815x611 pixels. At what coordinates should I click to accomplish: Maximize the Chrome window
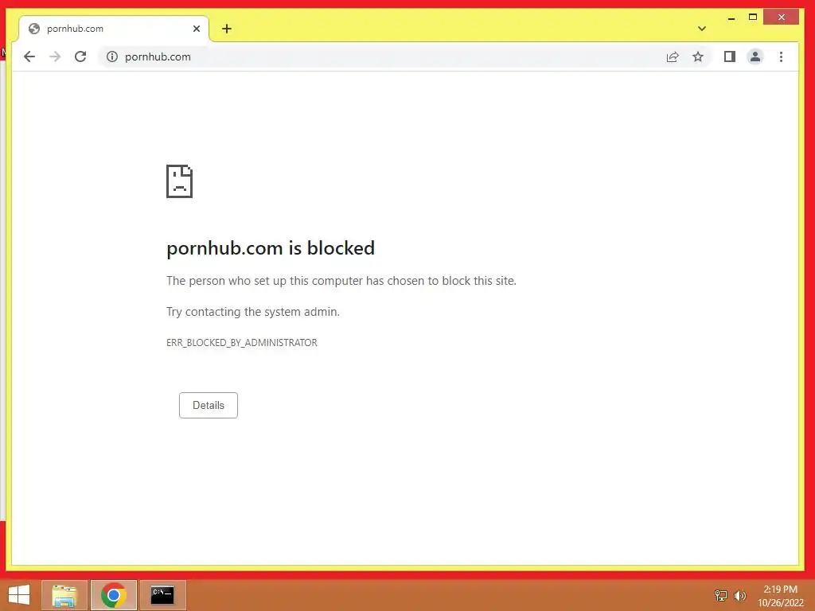click(x=753, y=18)
